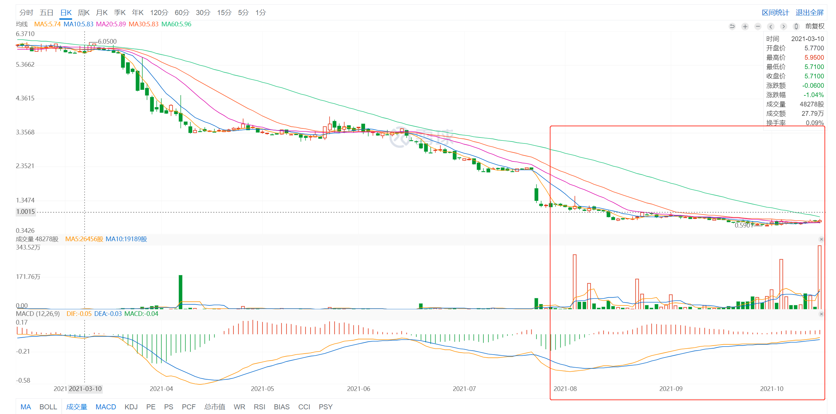Zoom in chart with plus icon
The width and height of the screenshot is (836, 414).
(745, 26)
